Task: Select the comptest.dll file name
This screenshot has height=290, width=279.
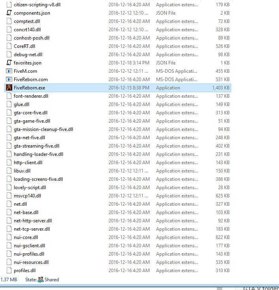Action: pos(27,21)
